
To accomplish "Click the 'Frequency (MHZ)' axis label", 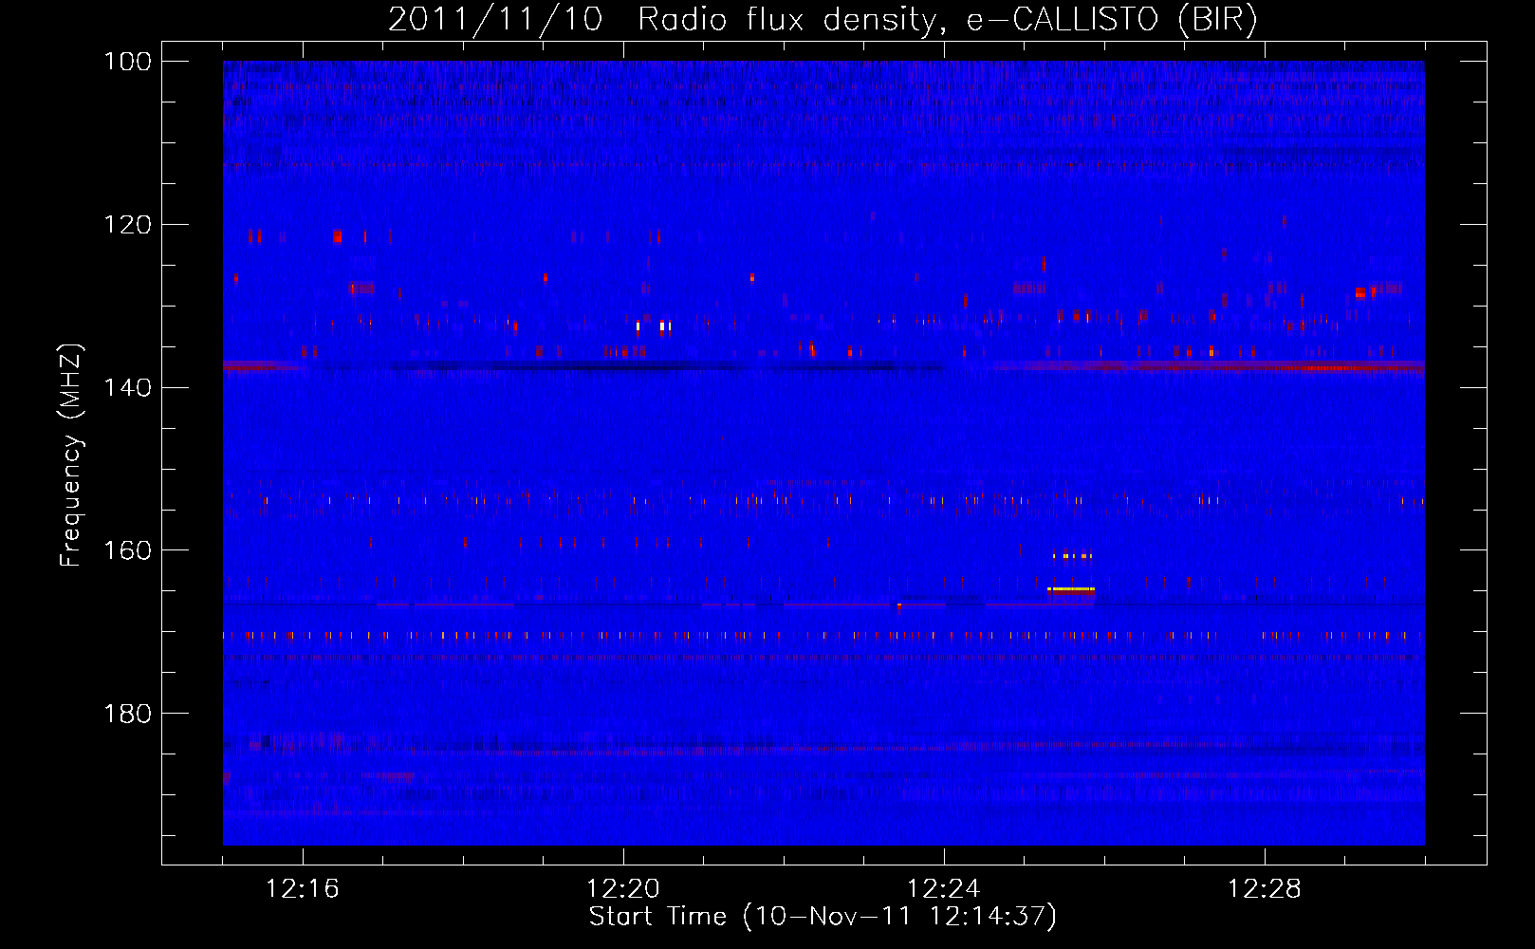I will click(x=71, y=455).
